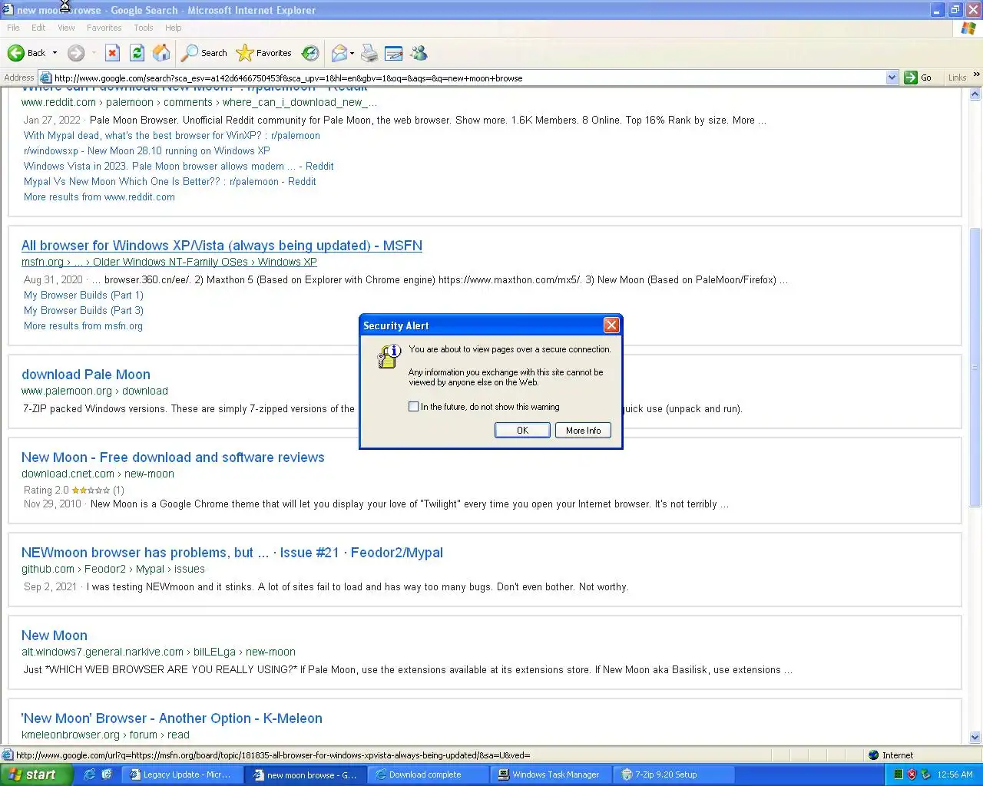The width and height of the screenshot is (983, 786).
Task: Go back with the Back arrow
Action: click(x=25, y=53)
